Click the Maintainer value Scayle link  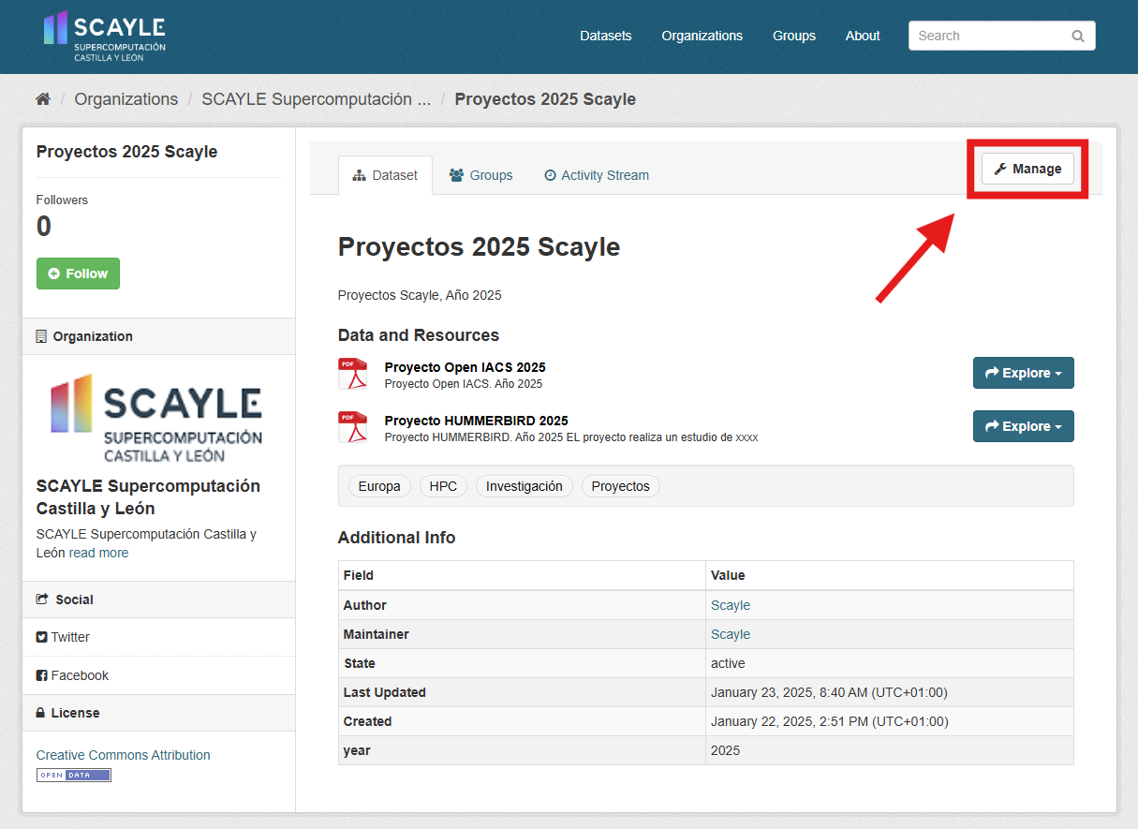[x=731, y=634]
